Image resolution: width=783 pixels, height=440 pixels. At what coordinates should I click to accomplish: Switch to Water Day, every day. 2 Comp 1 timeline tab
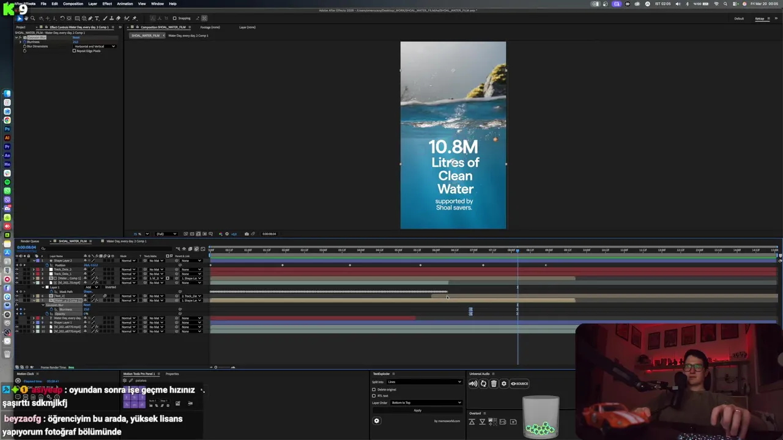[x=127, y=241]
